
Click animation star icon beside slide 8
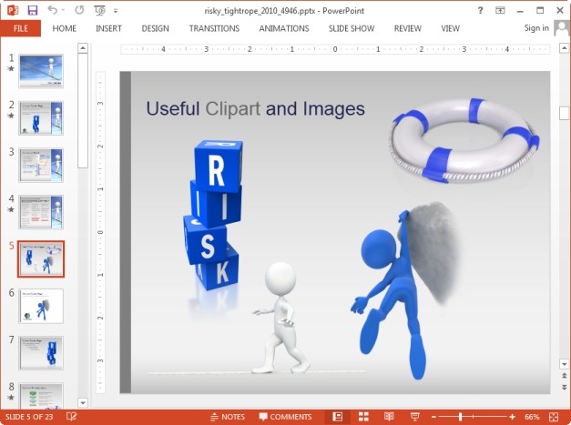11,397
